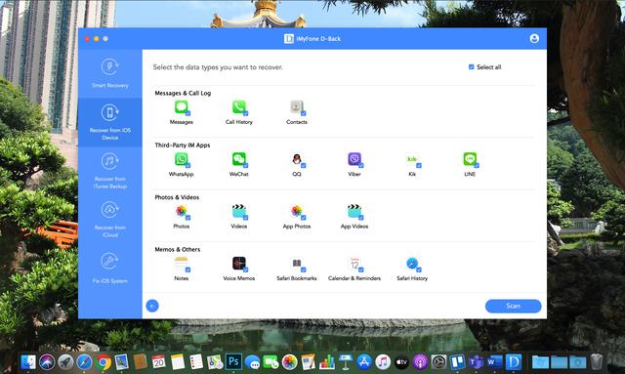Click the Viber data type icon
625x374 pixels.
pyautogui.click(x=354, y=159)
